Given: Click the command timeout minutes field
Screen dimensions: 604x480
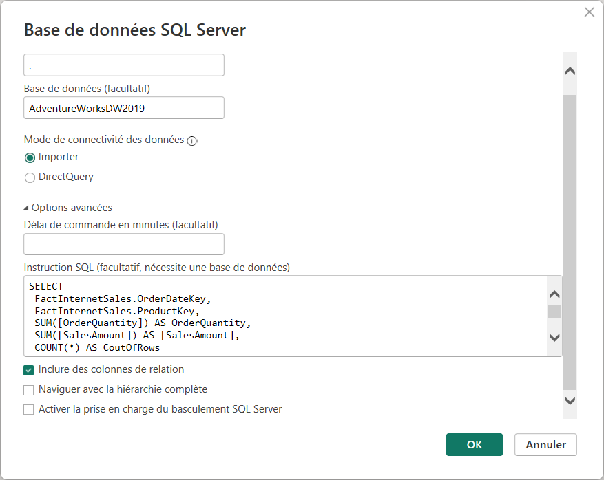Looking at the screenshot, I should click(124, 244).
